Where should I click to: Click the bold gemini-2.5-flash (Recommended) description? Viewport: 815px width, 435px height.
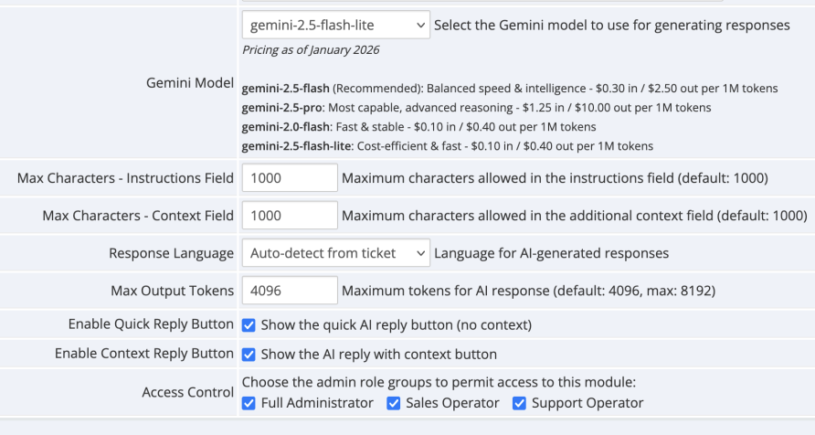click(x=509, y=89)
